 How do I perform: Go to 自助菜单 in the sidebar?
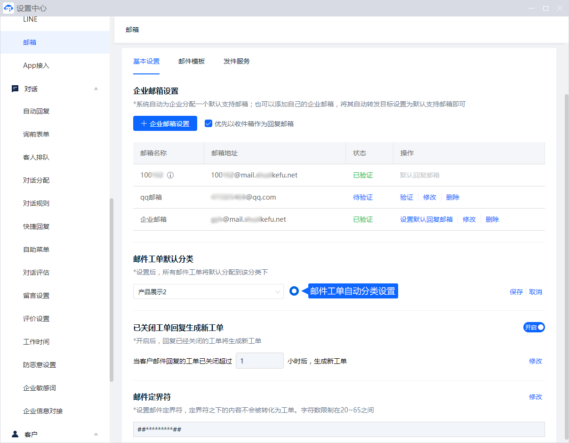(x=36, y=250)
